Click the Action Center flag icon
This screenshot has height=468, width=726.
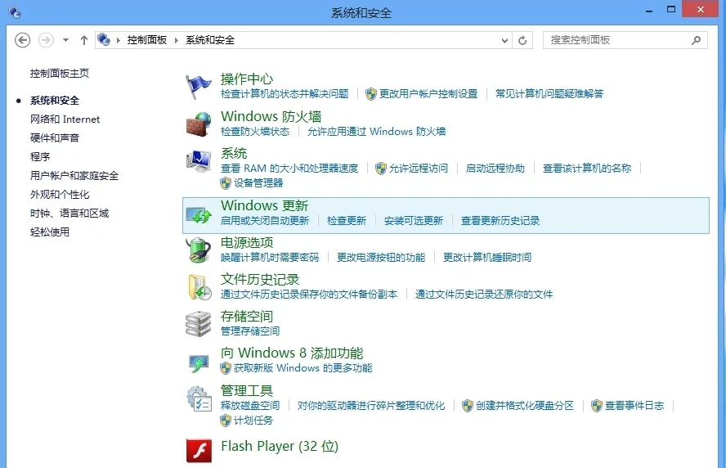click(x=198, y=87)
